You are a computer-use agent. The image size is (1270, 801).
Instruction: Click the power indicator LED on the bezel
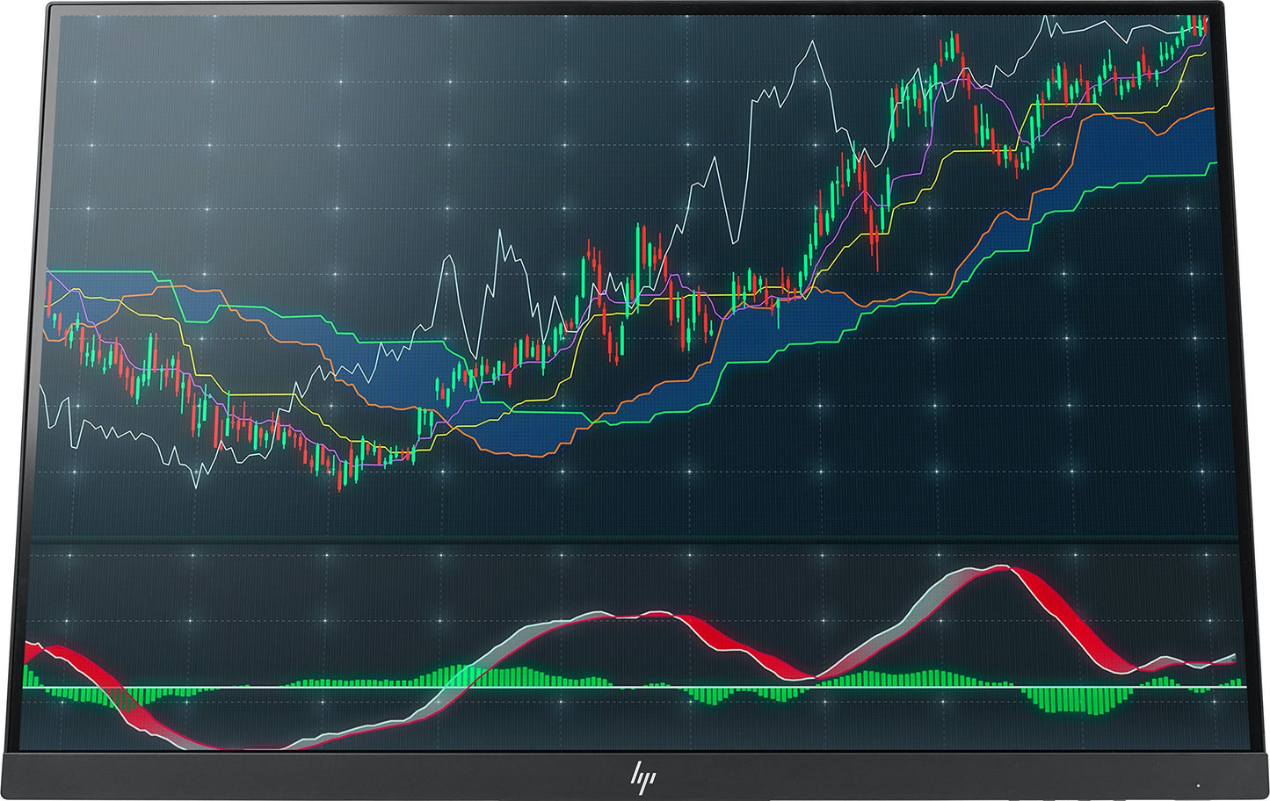point(1197,784)
